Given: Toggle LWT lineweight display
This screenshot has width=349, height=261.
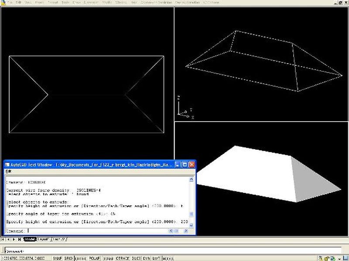Looking at the screenshot, I should click(156, 258).
